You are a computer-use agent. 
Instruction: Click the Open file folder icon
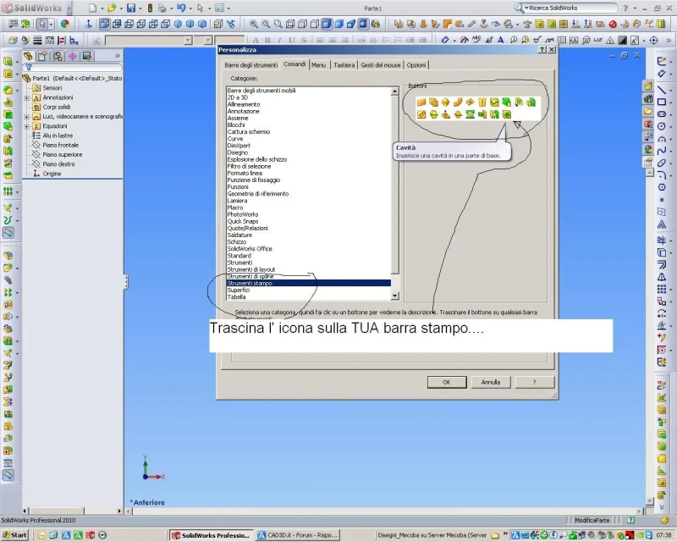pyautogui.click(x=112, y=8)
